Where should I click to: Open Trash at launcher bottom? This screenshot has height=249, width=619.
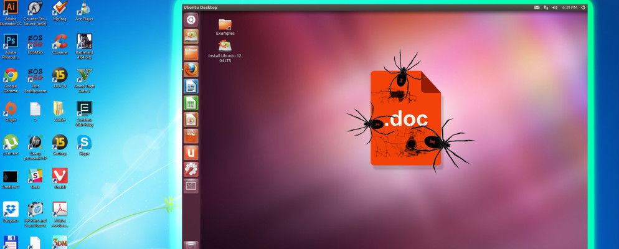tap(191, 245)
